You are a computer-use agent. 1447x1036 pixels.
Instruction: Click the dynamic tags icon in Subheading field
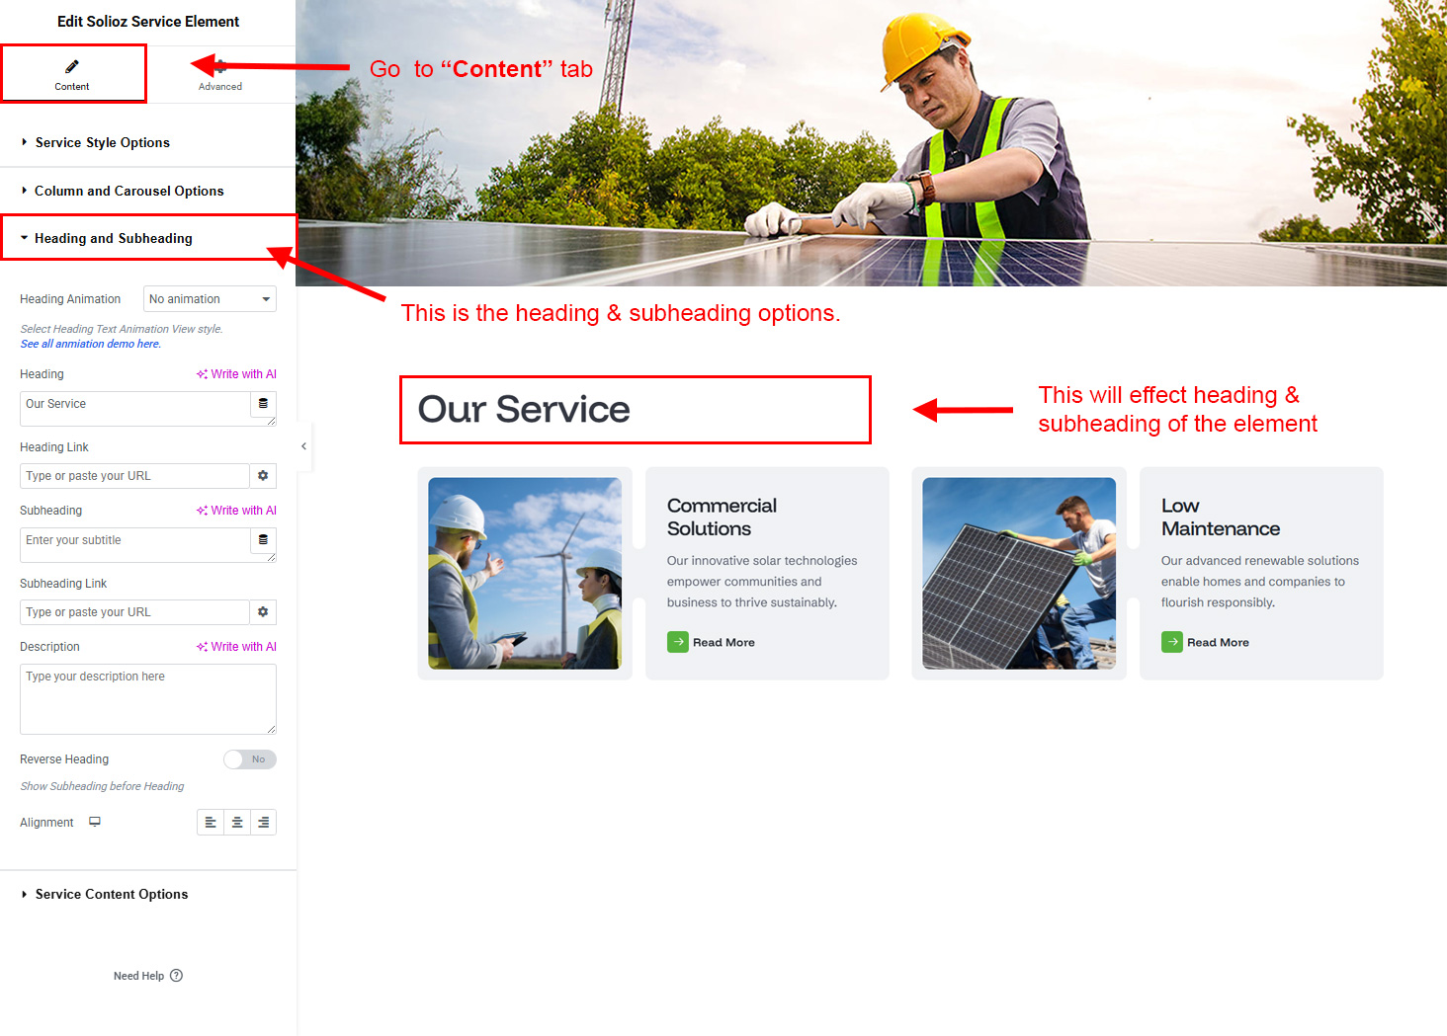(263, 540)
